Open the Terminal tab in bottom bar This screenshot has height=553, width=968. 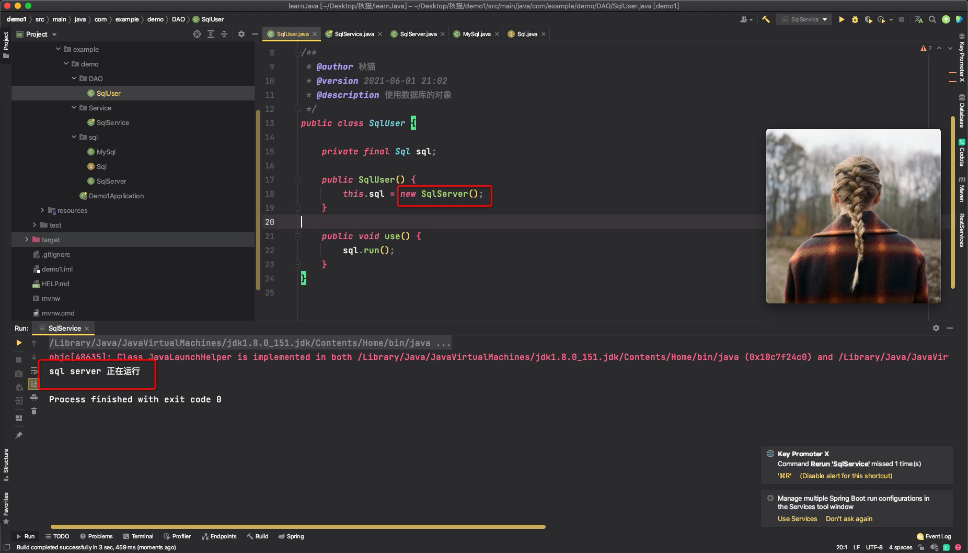[x=138, y=536]
